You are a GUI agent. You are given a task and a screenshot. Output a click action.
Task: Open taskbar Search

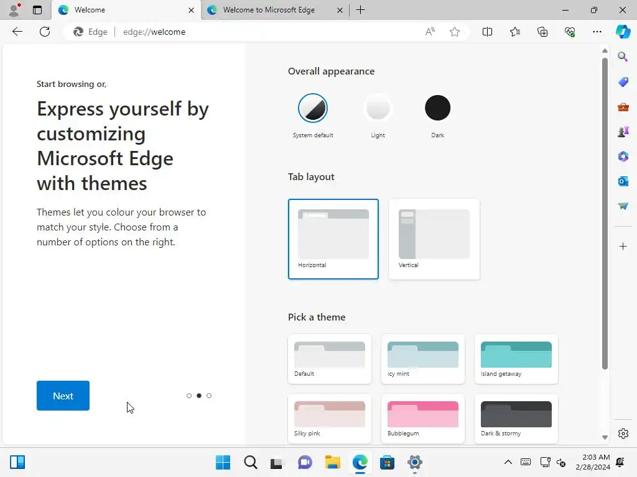(x=250, y=462)
